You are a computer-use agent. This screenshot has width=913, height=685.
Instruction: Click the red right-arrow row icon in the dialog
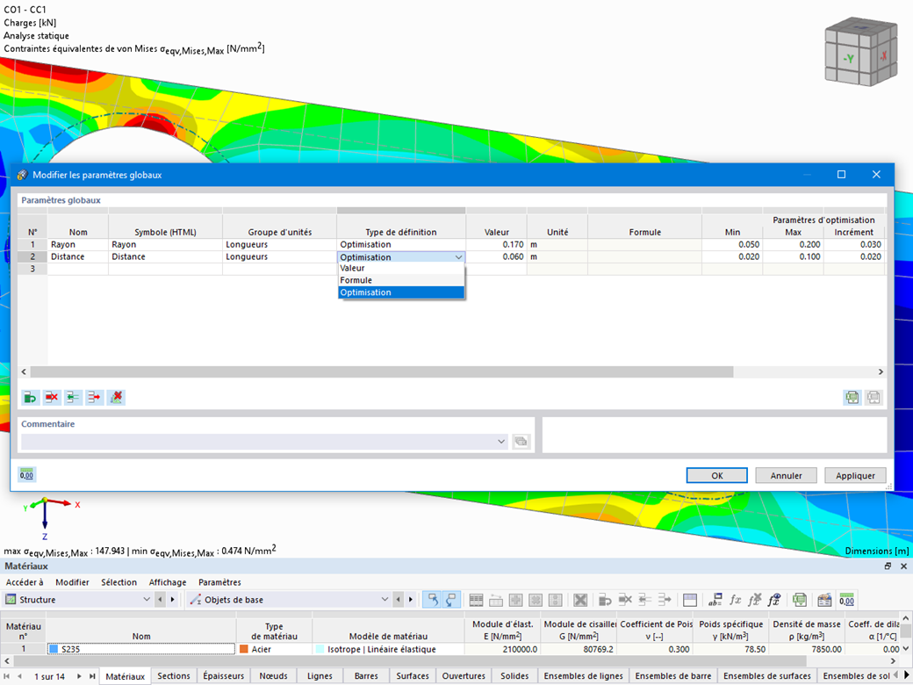94,398
